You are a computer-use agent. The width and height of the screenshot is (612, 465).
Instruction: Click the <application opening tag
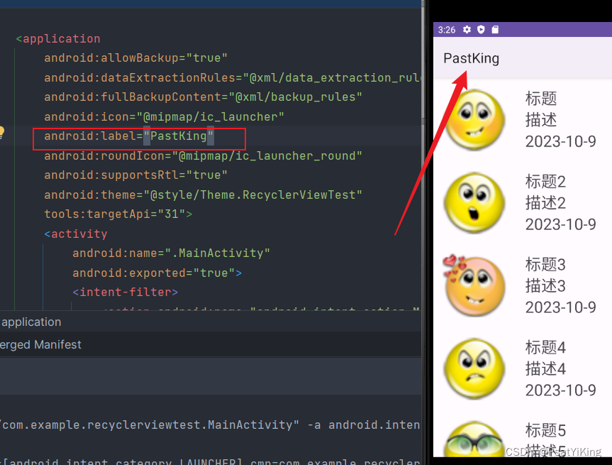57,38
